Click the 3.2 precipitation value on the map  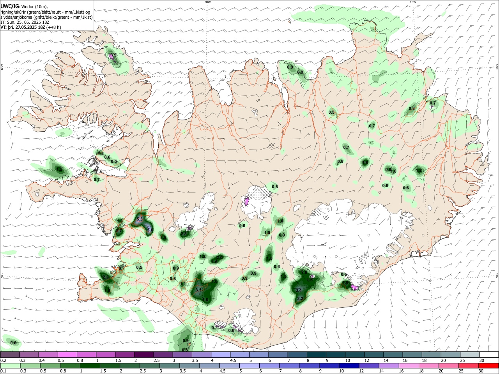tap(300, 298)
